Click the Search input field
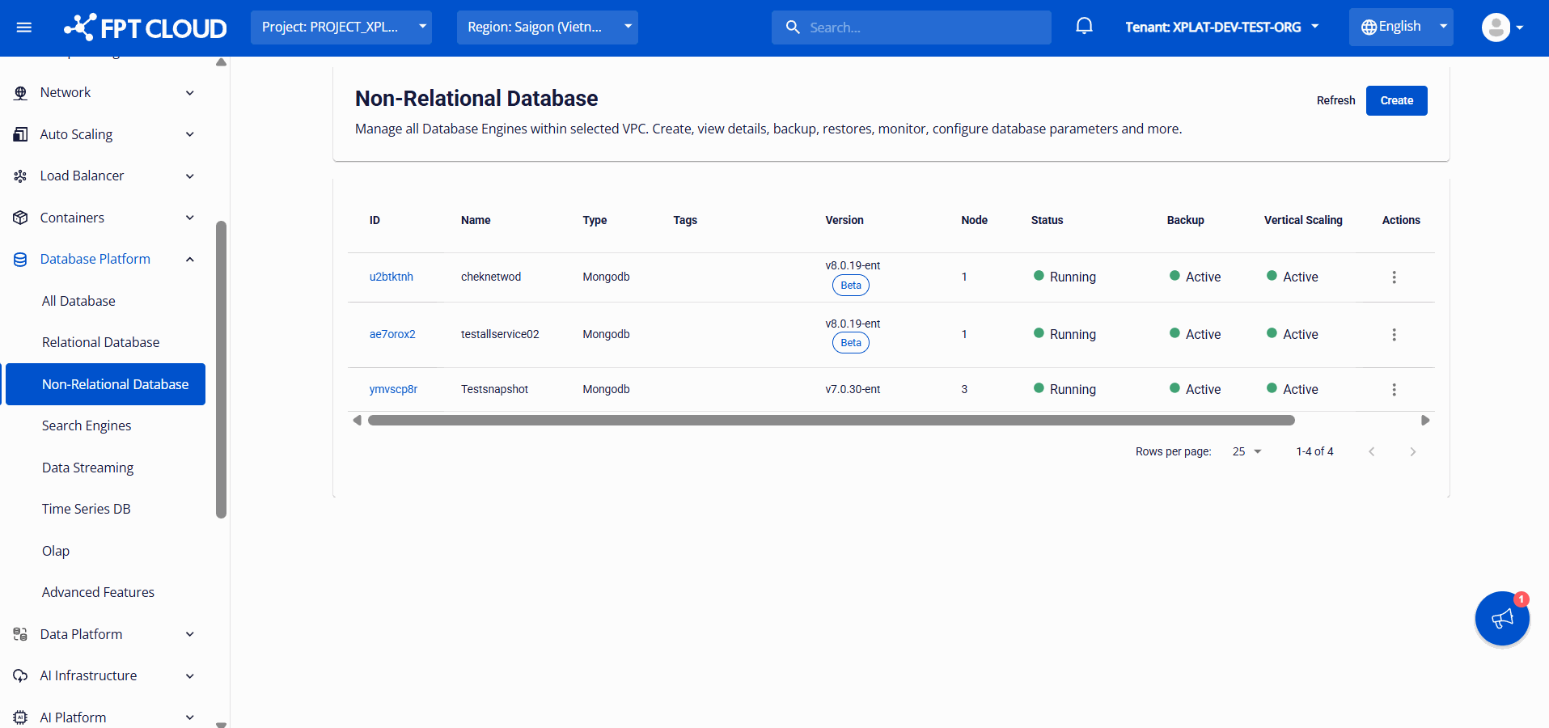 [912, 28]
